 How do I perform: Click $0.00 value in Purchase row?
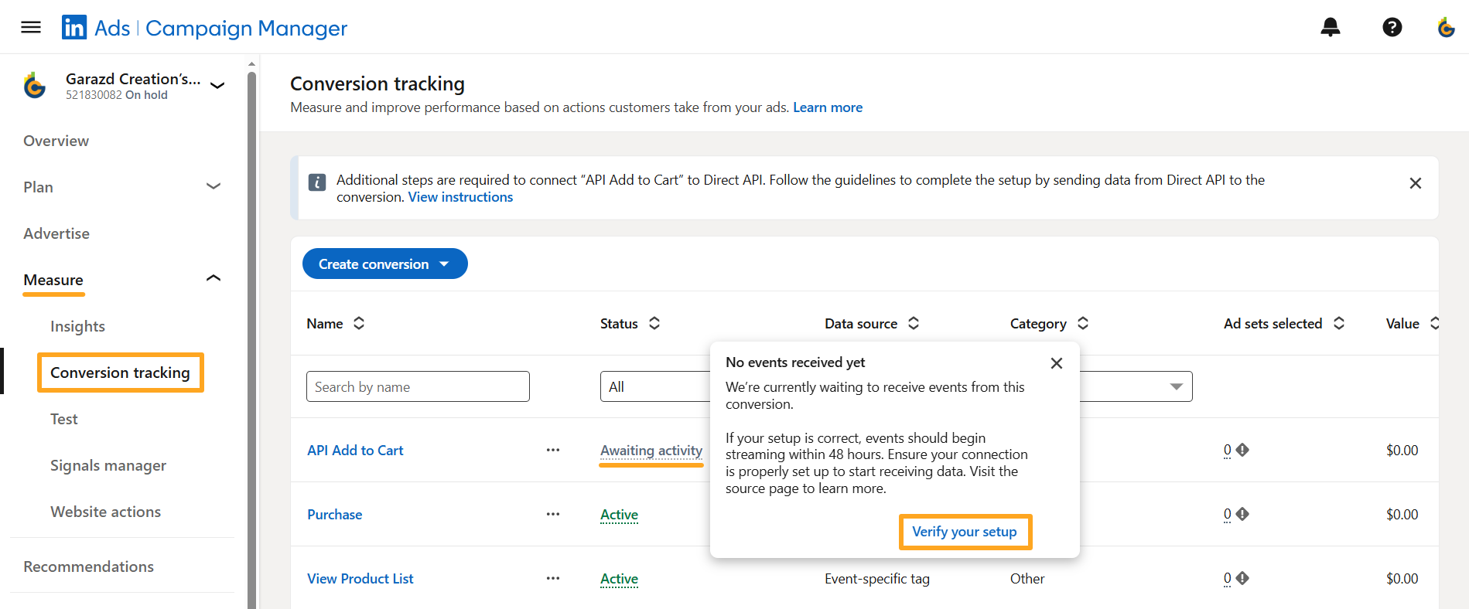(1402, 514)
